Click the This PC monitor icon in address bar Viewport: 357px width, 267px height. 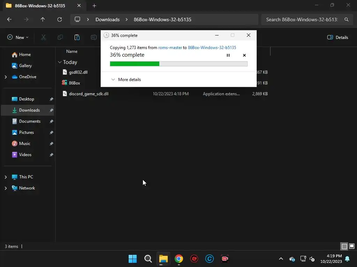pos(77,19)
